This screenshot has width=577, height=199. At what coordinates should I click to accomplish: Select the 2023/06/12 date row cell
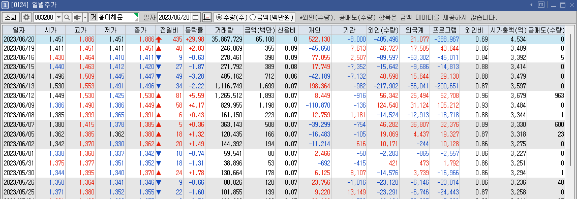[x=19, y=95]
